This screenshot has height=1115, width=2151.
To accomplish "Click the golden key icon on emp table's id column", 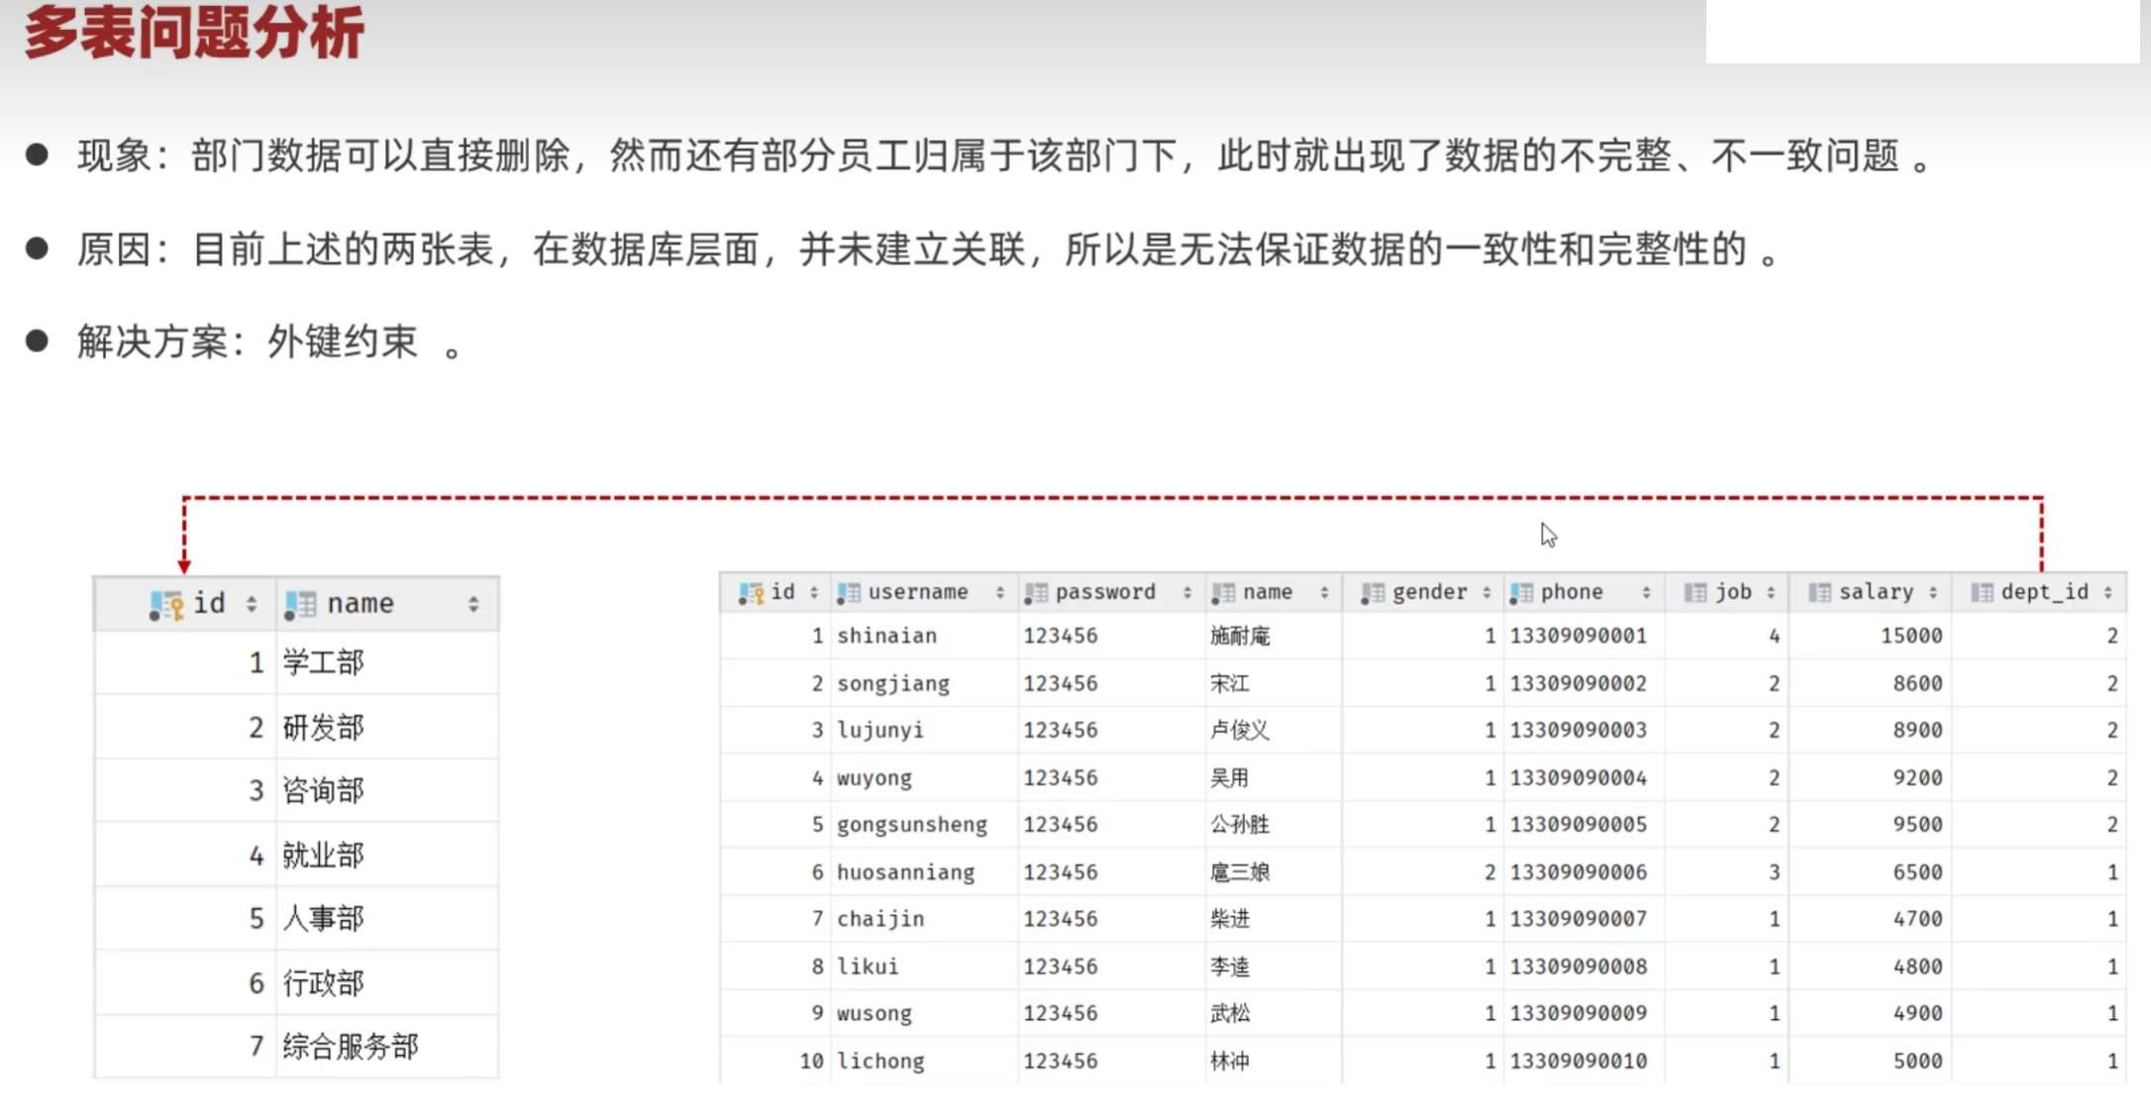I will click(751, 591).
